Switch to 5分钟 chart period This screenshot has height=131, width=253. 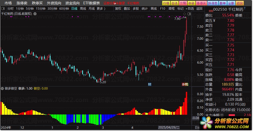click(30, 8)
